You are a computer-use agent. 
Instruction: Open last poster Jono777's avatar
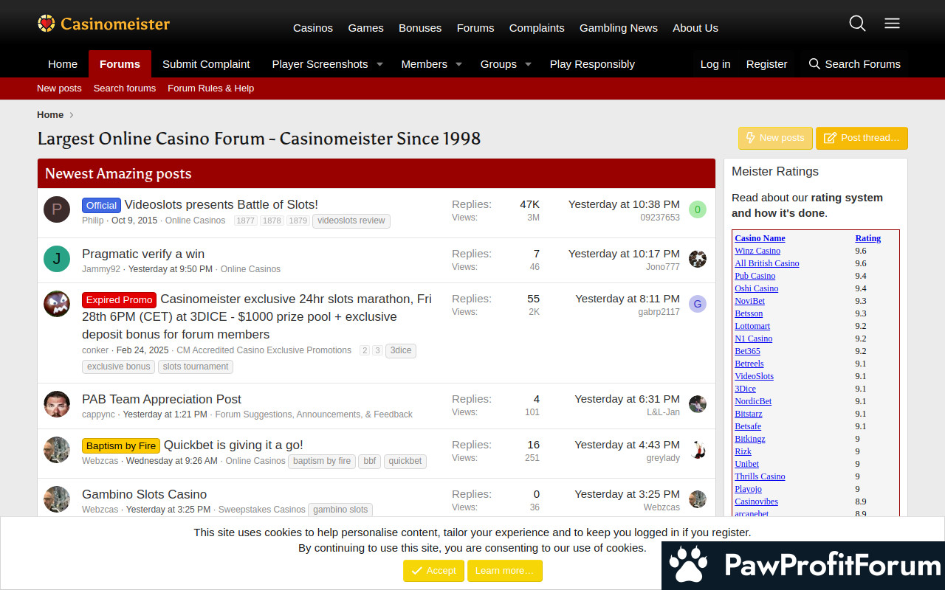(x=698, y=259)
